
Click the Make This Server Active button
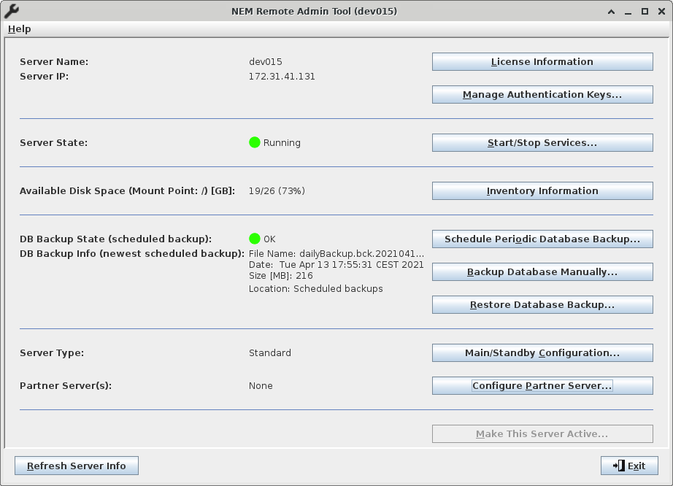pos(542,434)
